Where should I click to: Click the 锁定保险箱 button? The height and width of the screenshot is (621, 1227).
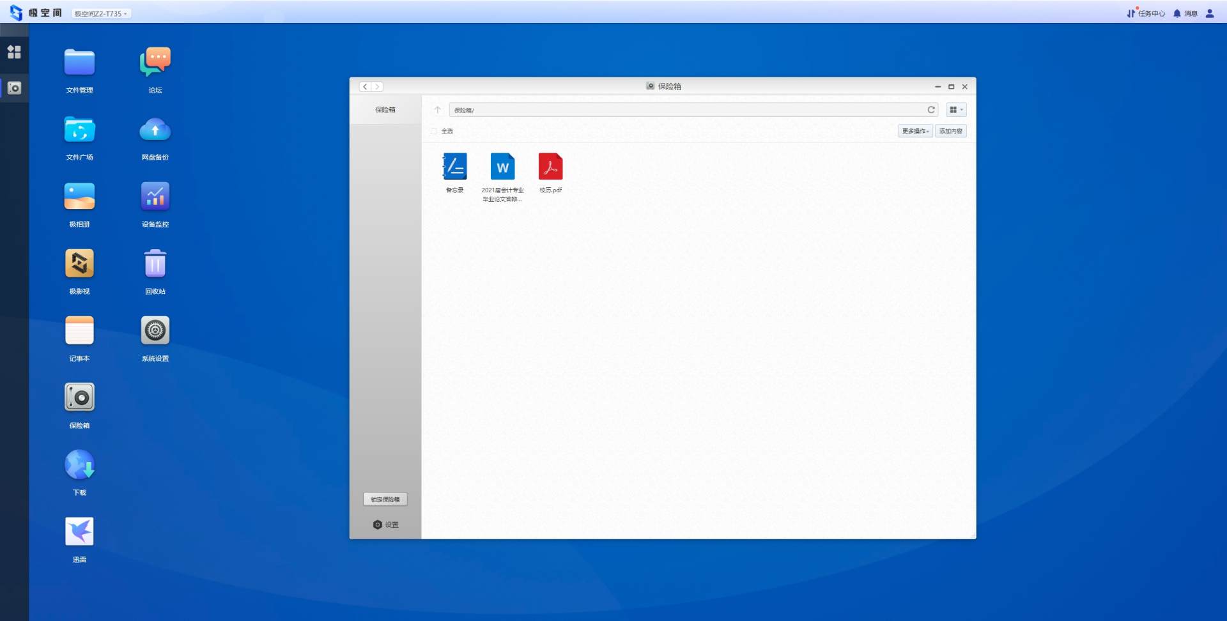[385, 500]
